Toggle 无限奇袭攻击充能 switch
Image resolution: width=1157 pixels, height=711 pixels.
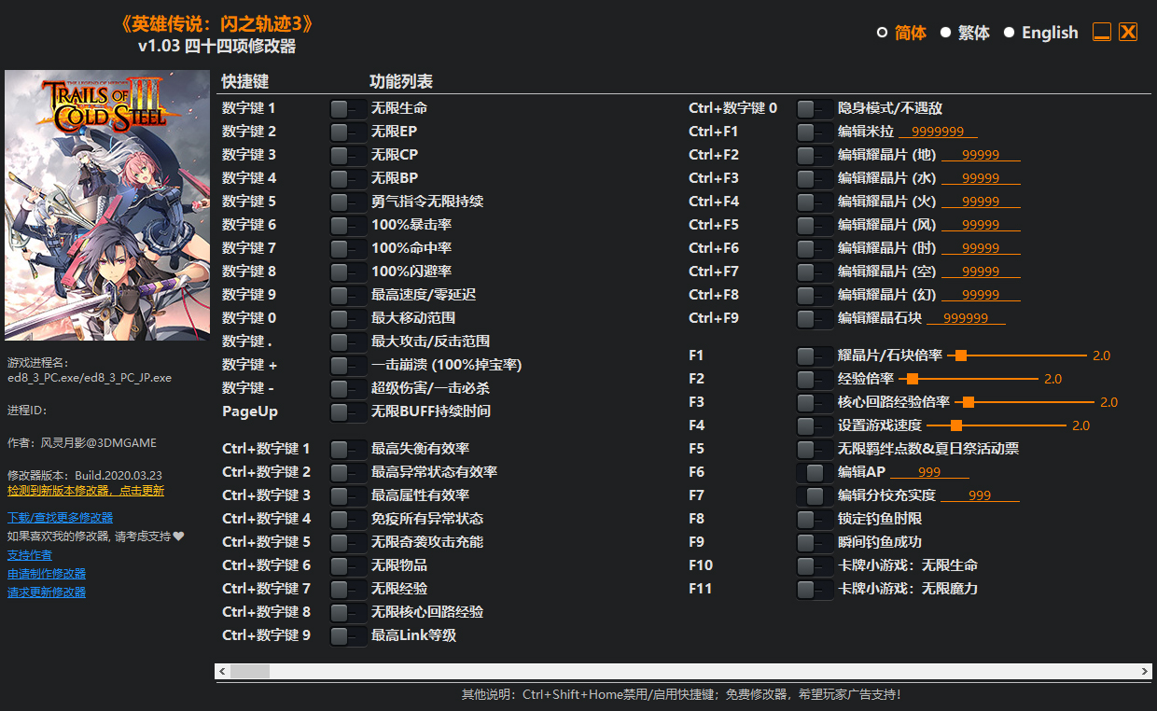(x=348, y=542)
